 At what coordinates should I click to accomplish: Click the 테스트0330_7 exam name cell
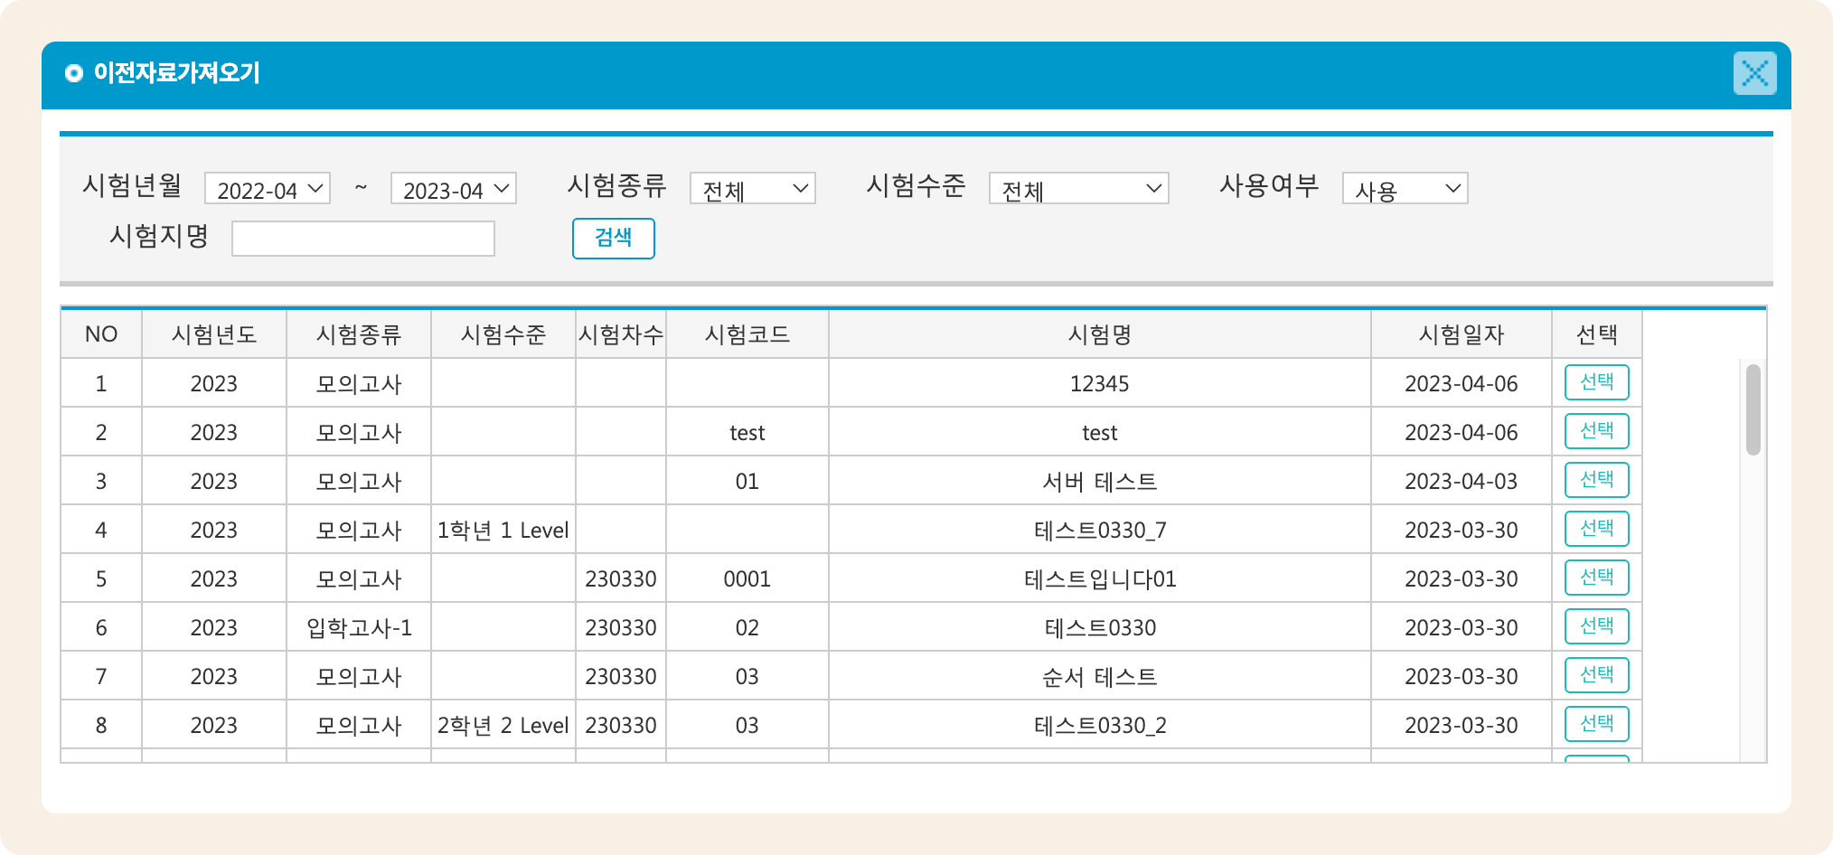(1100, 530)
